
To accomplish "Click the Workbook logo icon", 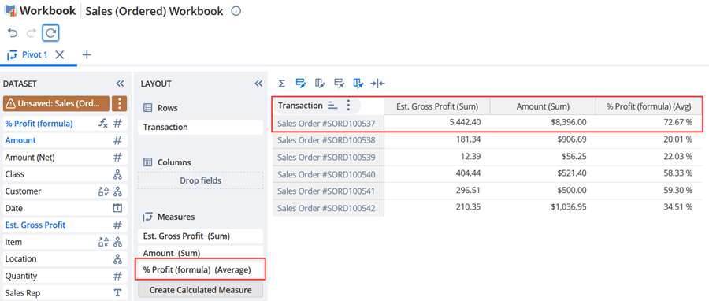I will pyautogui.click(x=10, y=11).
